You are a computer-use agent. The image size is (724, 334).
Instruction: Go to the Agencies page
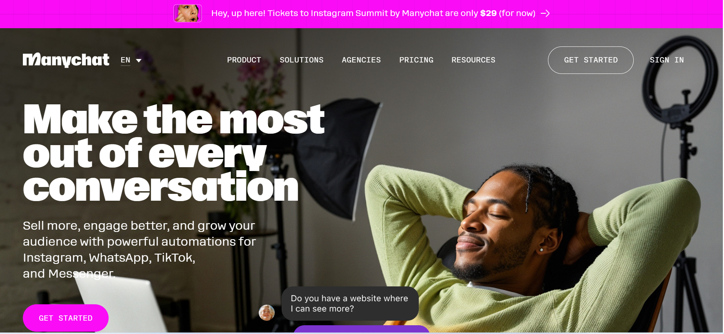pyautogui.click(x=361, y=60)
